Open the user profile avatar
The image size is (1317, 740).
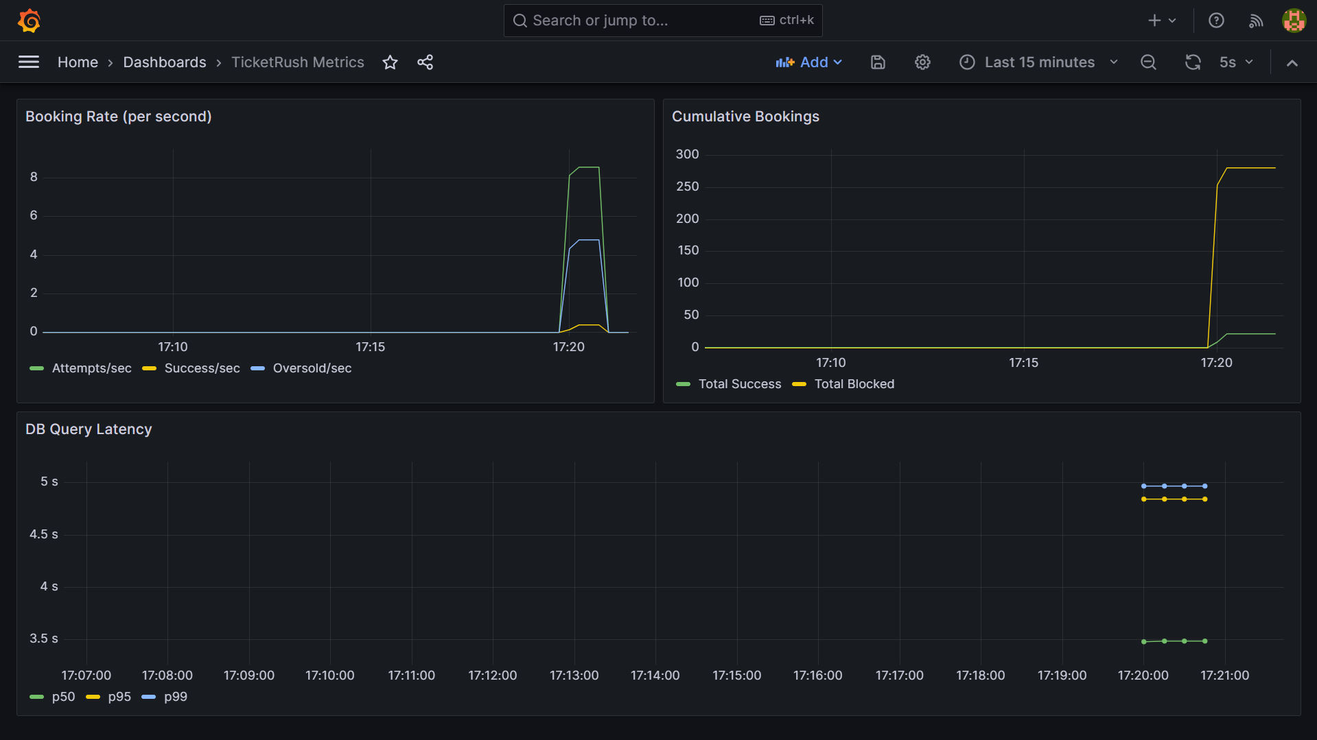[1294, 21]
